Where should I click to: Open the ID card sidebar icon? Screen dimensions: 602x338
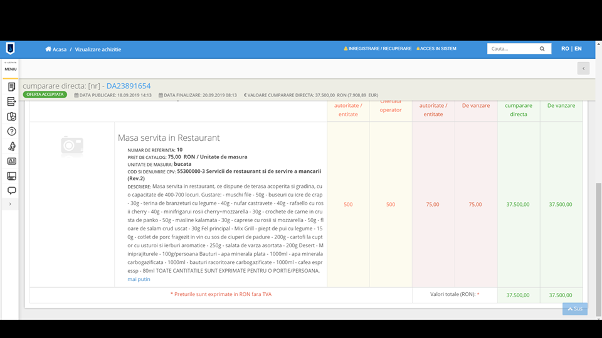(x=11, y=161)
